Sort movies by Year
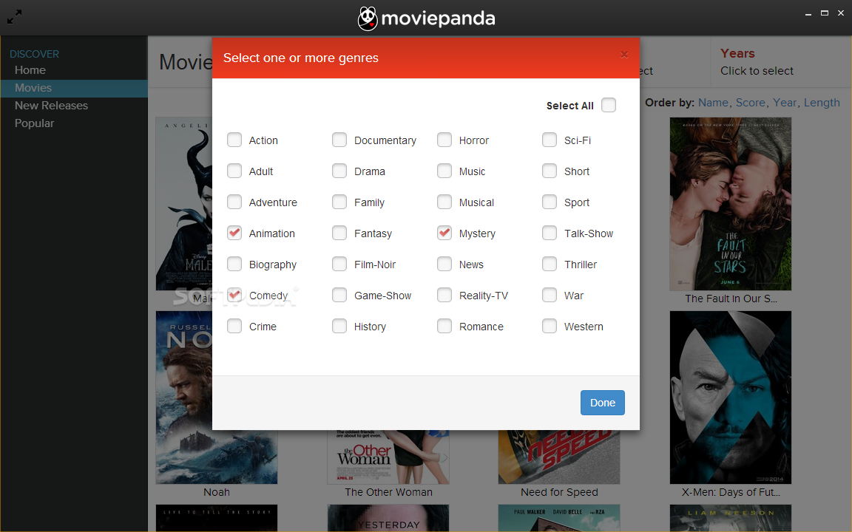Image resolution: width=852 pixels, height=532 pixels. point(785,103)
